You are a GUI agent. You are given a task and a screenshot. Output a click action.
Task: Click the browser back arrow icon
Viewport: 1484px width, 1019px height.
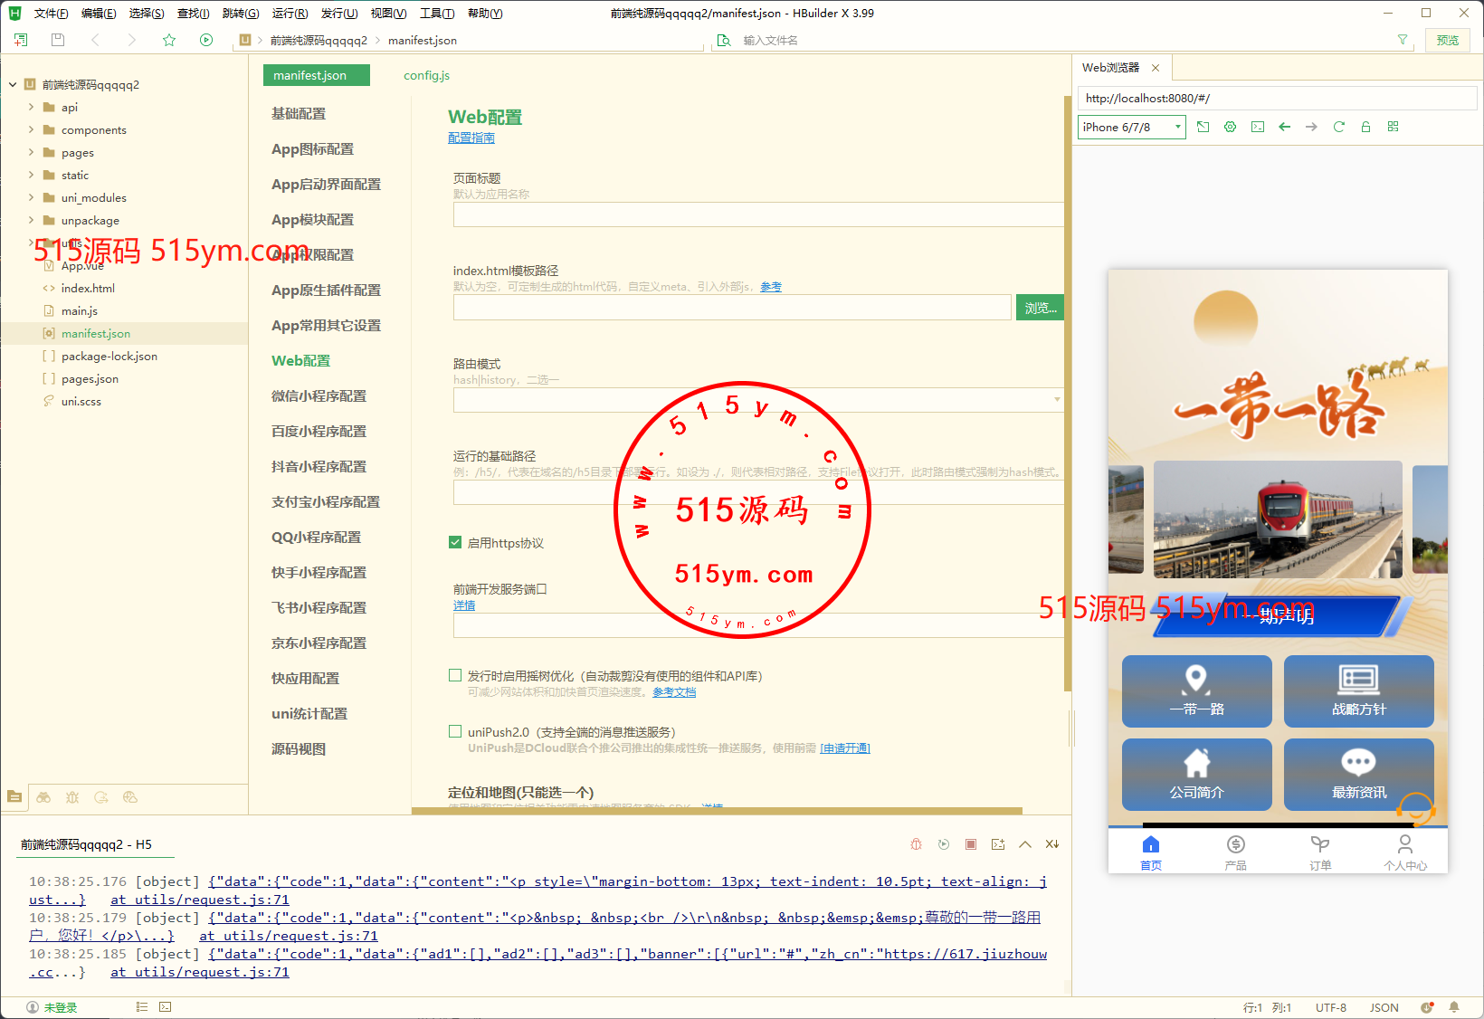tap(1284, 127)
